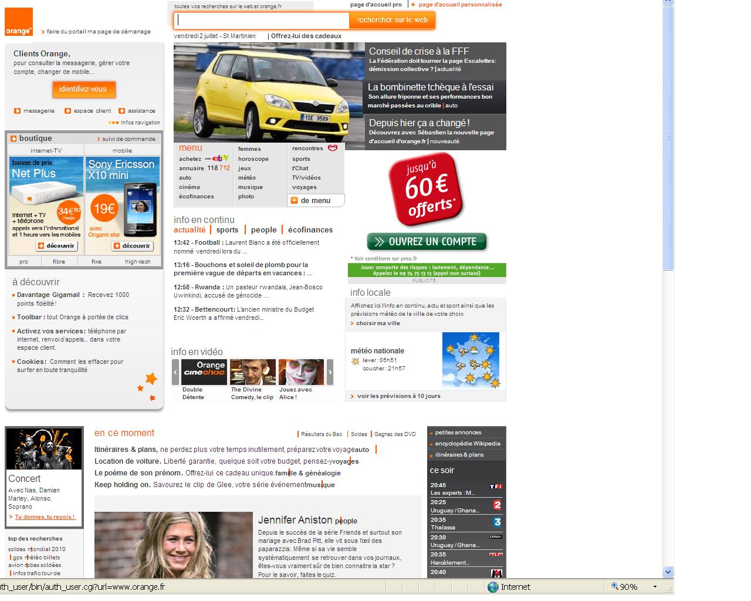Click the heart icon beside rencontres

pos(332,148)
